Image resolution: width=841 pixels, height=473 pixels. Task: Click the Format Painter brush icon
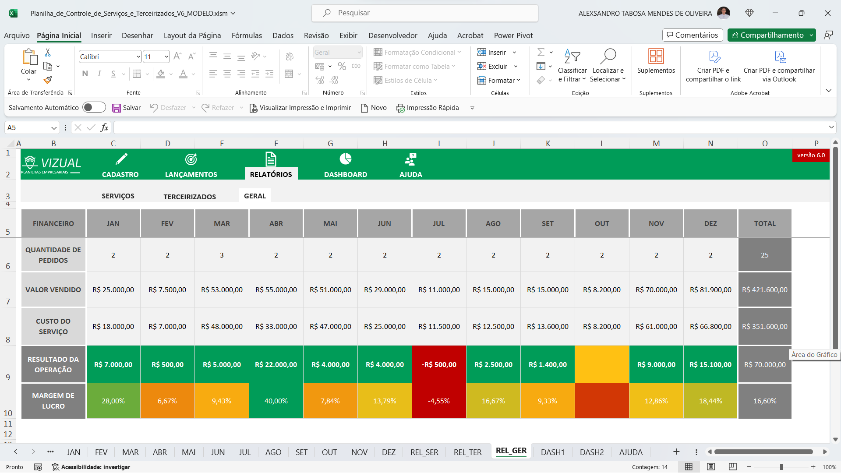point(48,80)
